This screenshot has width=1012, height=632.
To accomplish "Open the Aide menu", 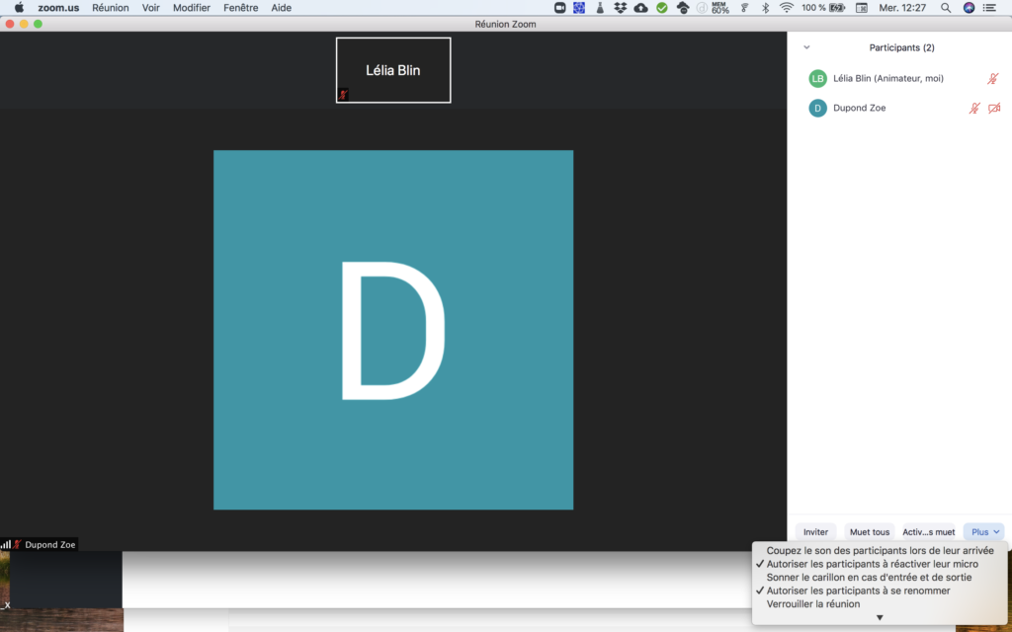I will [282, 8].
